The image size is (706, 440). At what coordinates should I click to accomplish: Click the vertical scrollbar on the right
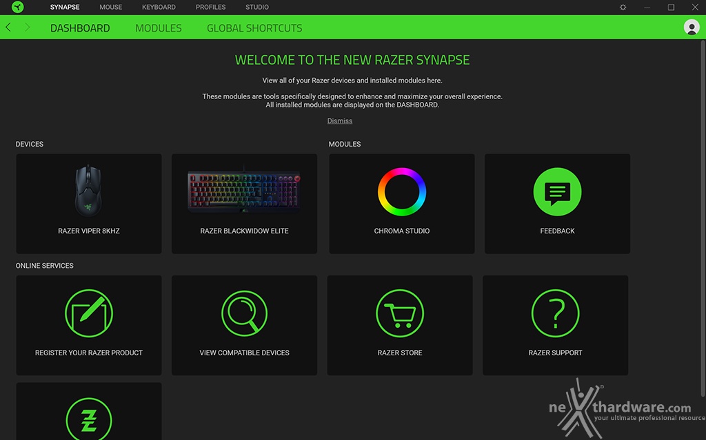click(703, 218)
